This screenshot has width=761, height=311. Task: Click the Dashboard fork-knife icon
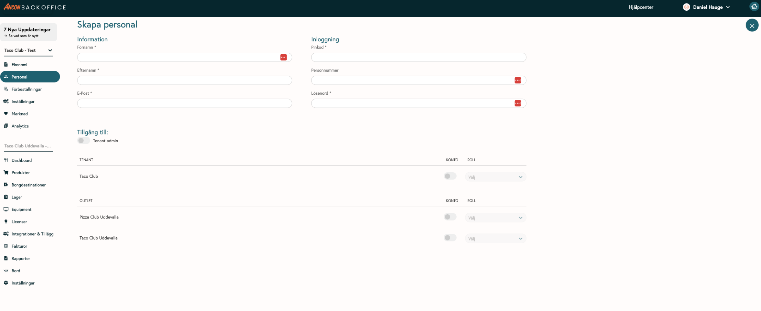[6, 160]
